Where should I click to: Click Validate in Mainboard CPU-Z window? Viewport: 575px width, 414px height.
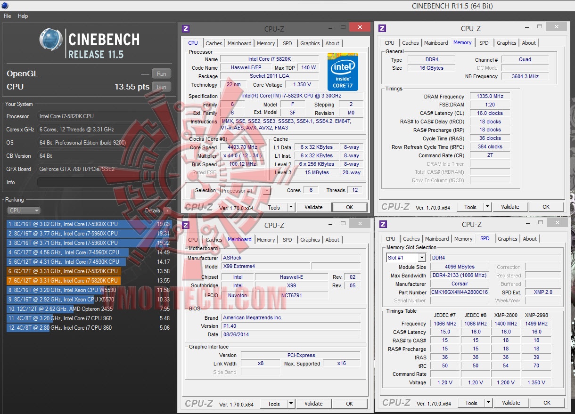pyautogui.click(x=313, y=404)
